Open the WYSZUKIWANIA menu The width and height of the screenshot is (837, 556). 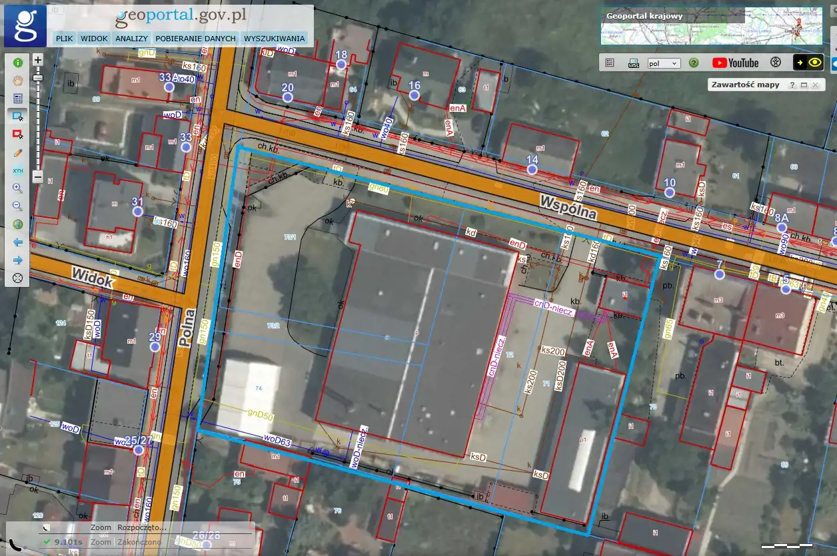coord(274,39)
